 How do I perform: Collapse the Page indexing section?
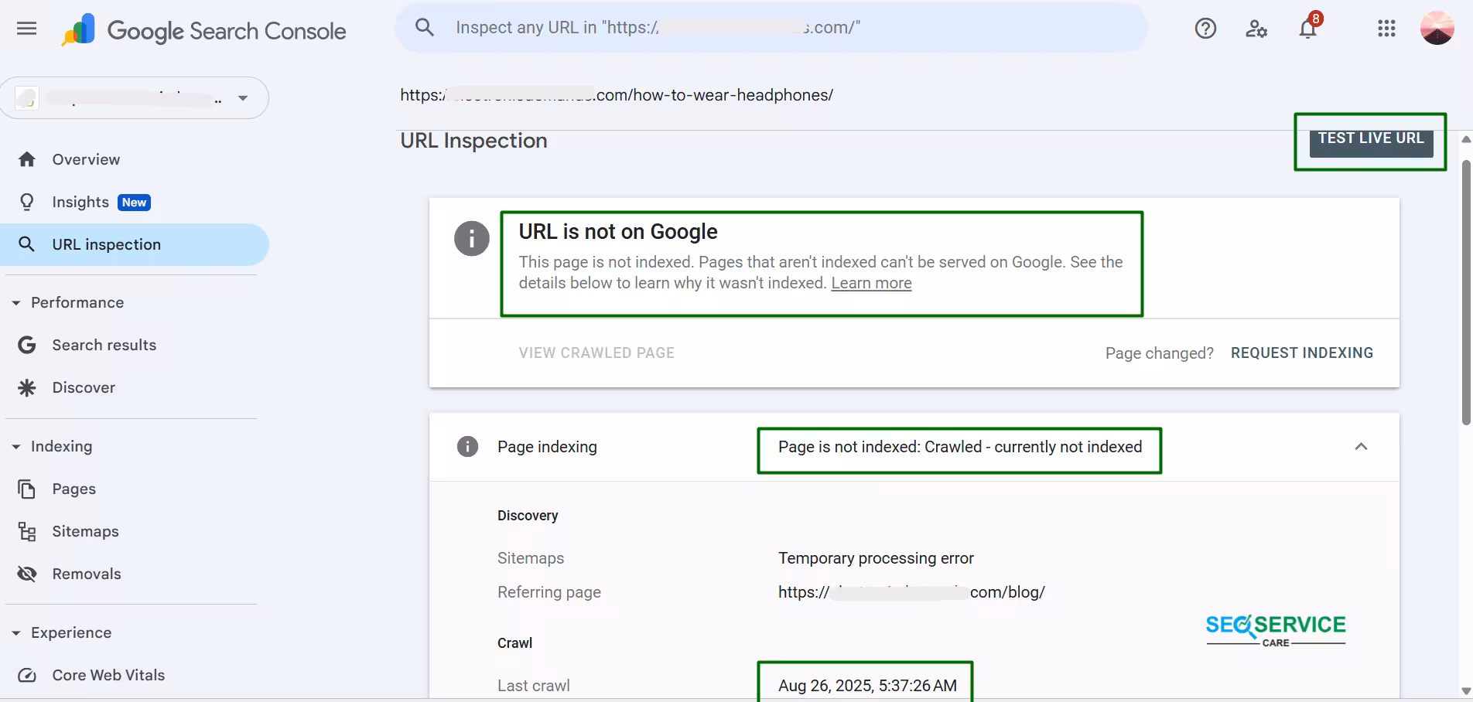click(x=1361, y=447)
